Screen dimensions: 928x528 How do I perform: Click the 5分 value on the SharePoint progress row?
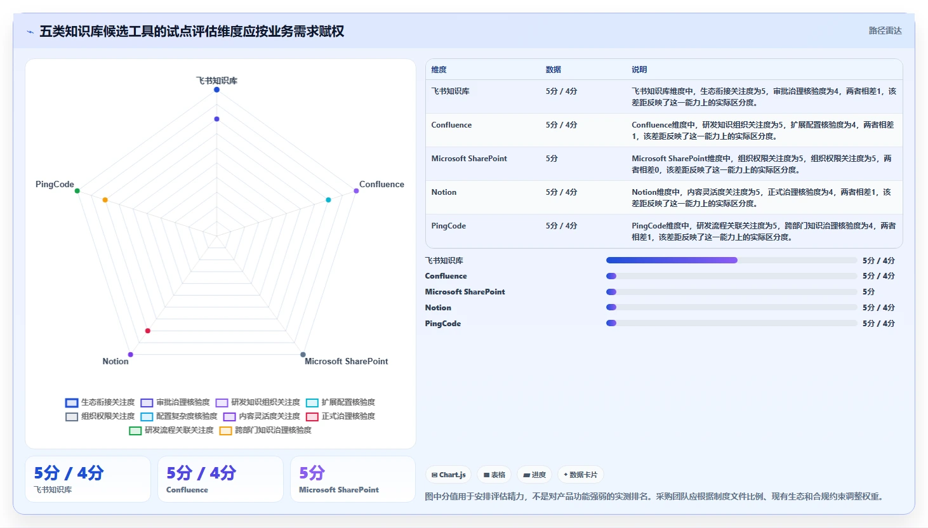(869, 292)
